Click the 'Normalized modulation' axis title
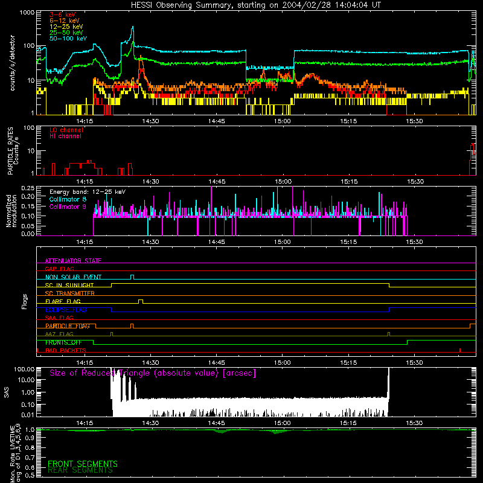Screen dimensions: 483x483 coord(11,211)
